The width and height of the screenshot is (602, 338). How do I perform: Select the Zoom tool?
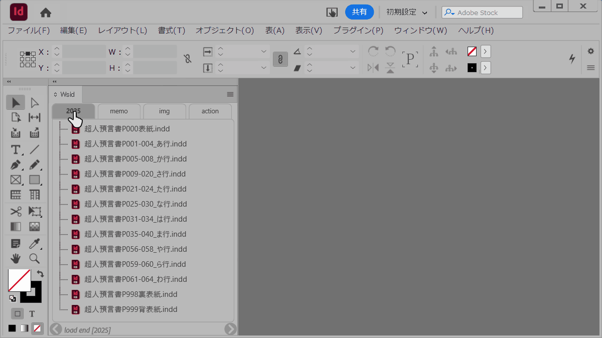click(x=34, y=258)
